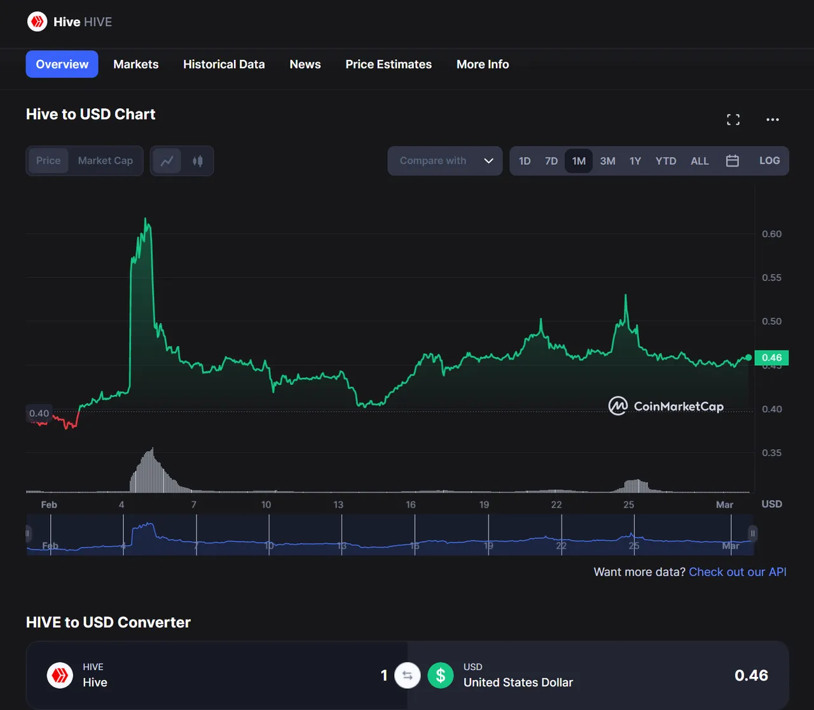Expand the Compare with dropdown
This screenshot has width=814, height=710.
click(x=445, y=161)
